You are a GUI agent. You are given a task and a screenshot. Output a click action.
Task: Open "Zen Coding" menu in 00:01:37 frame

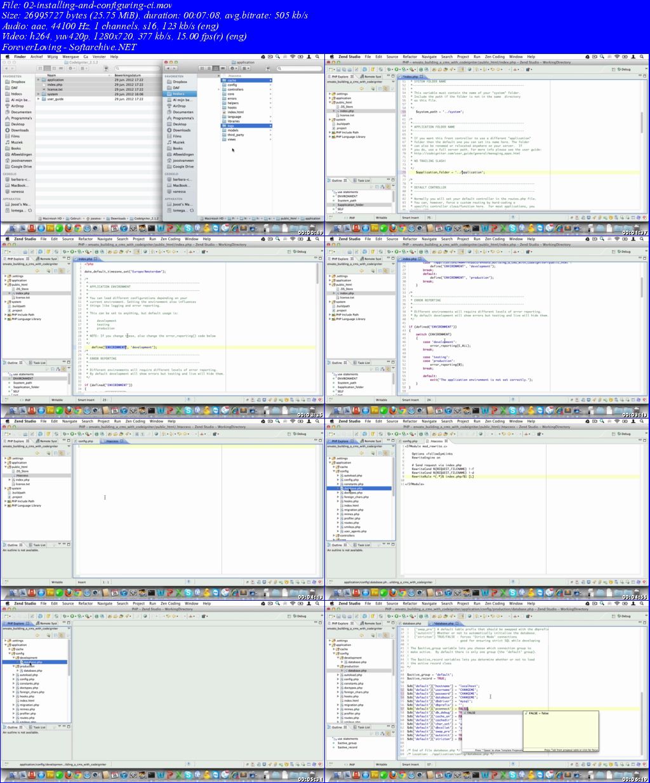pyautogui.click(x=494, y=57)
